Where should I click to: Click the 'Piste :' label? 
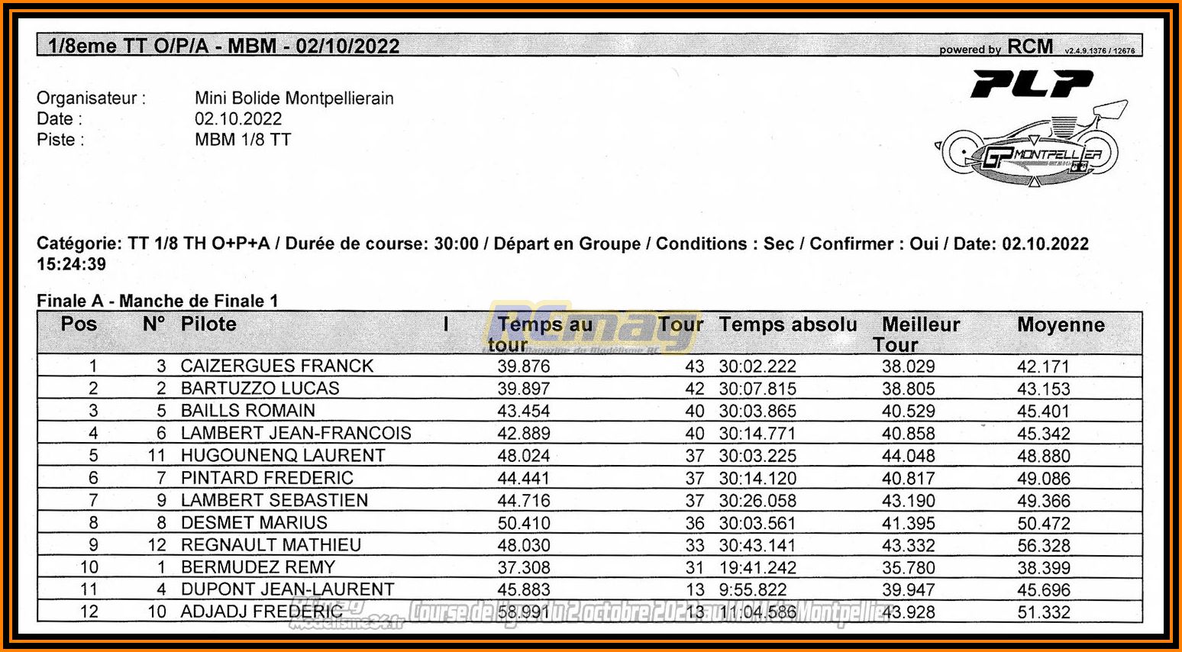pos(60,140)
